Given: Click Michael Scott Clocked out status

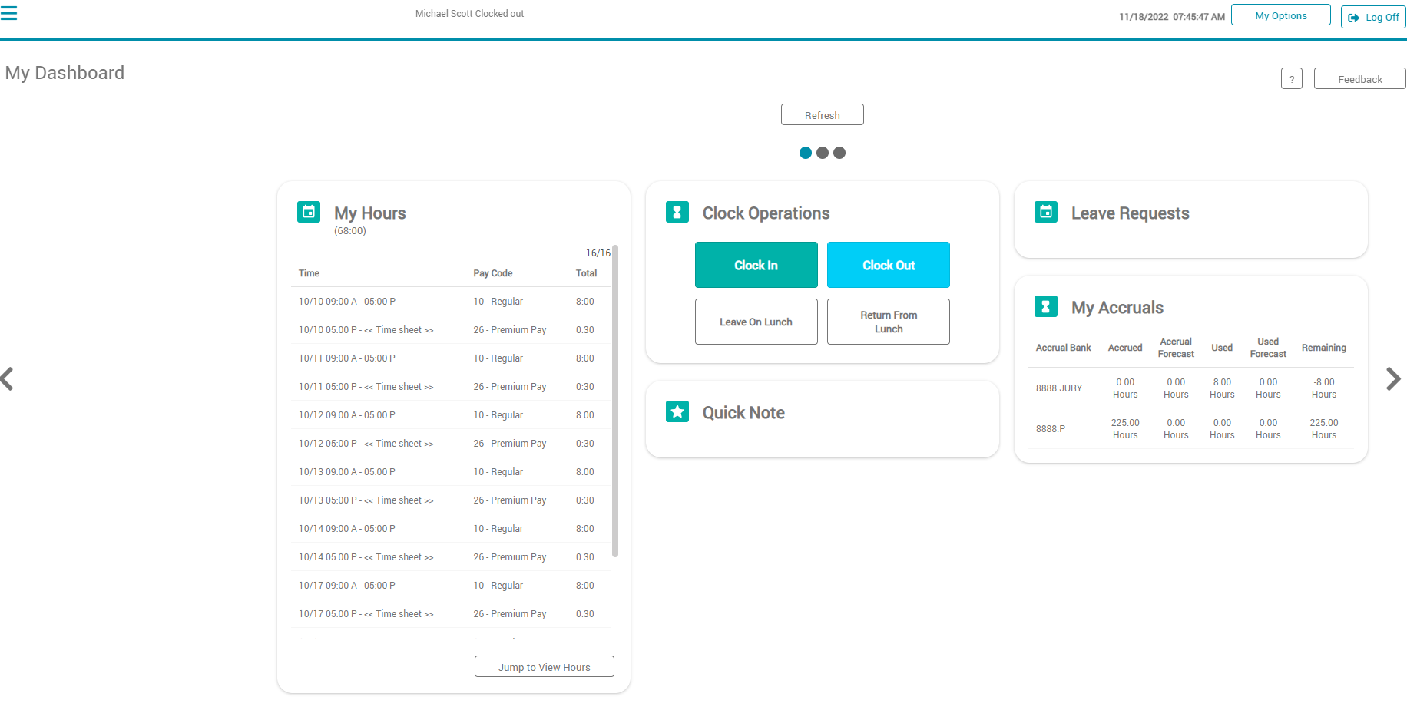Looking at the screenshot, I should point(469,14).
